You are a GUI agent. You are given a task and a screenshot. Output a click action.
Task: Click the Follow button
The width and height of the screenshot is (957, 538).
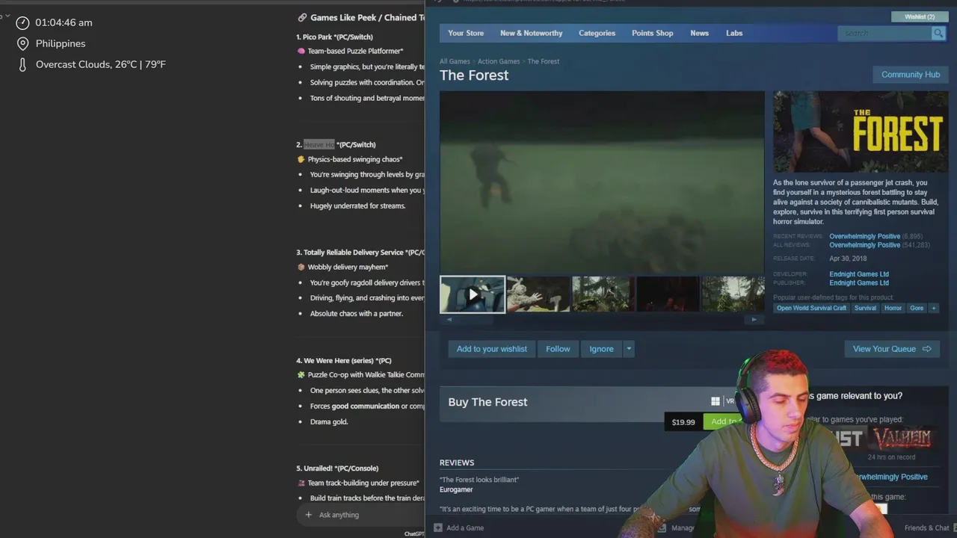(x=558, y=349)
